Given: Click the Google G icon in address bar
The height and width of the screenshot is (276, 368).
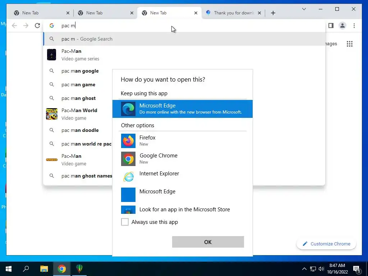Looking at the screenshot, I should click(52, 26).
